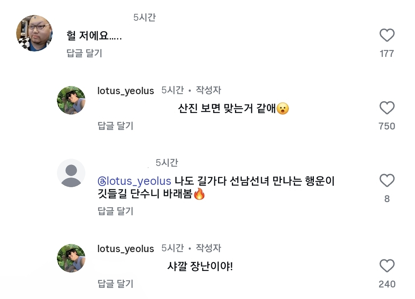Click the like count showing 8
415x299 pixels.
(x=387, y=199)
